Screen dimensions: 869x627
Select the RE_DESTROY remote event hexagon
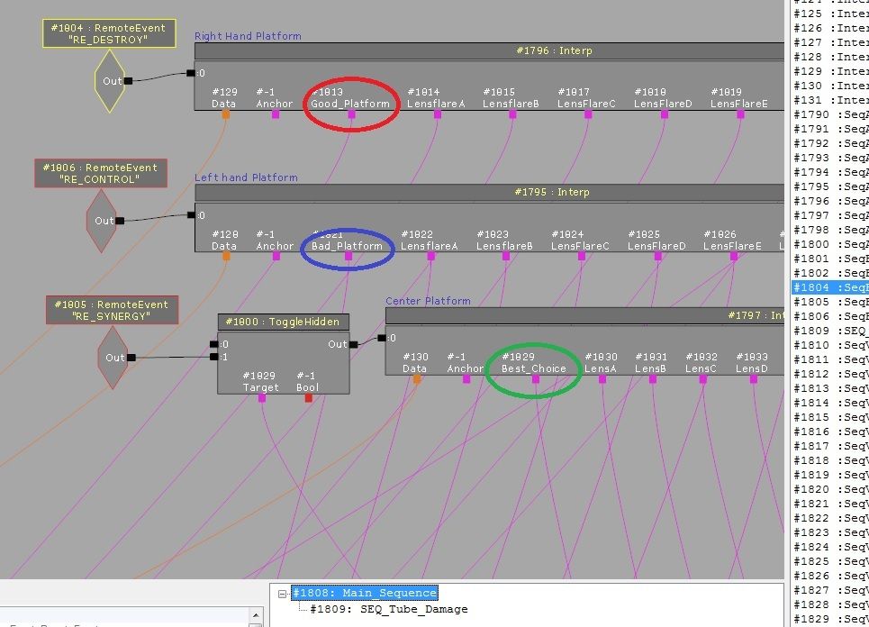pos(109,81)
